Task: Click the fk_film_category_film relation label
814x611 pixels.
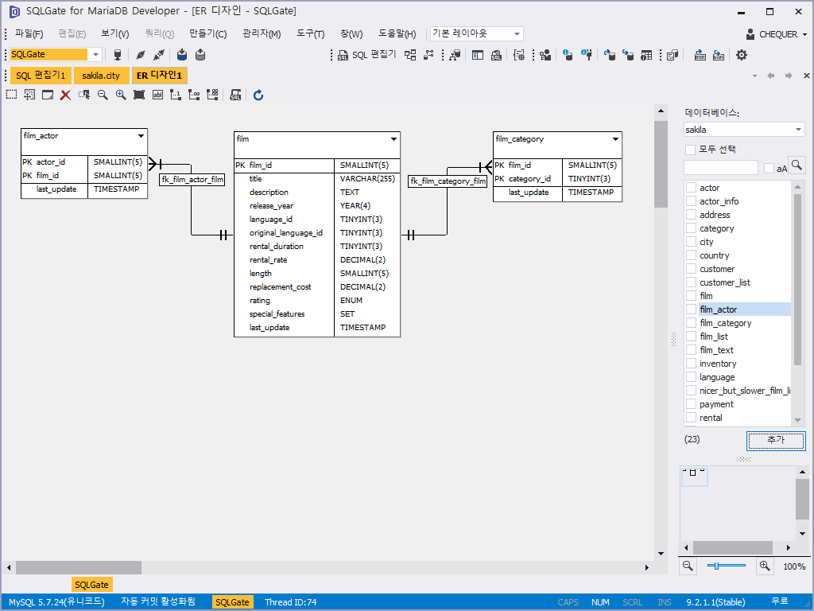Action: click(x=447, y=181)
